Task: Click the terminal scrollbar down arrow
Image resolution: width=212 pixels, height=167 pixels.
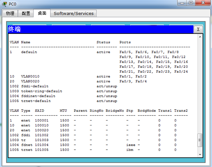Action: click(200, 155)
